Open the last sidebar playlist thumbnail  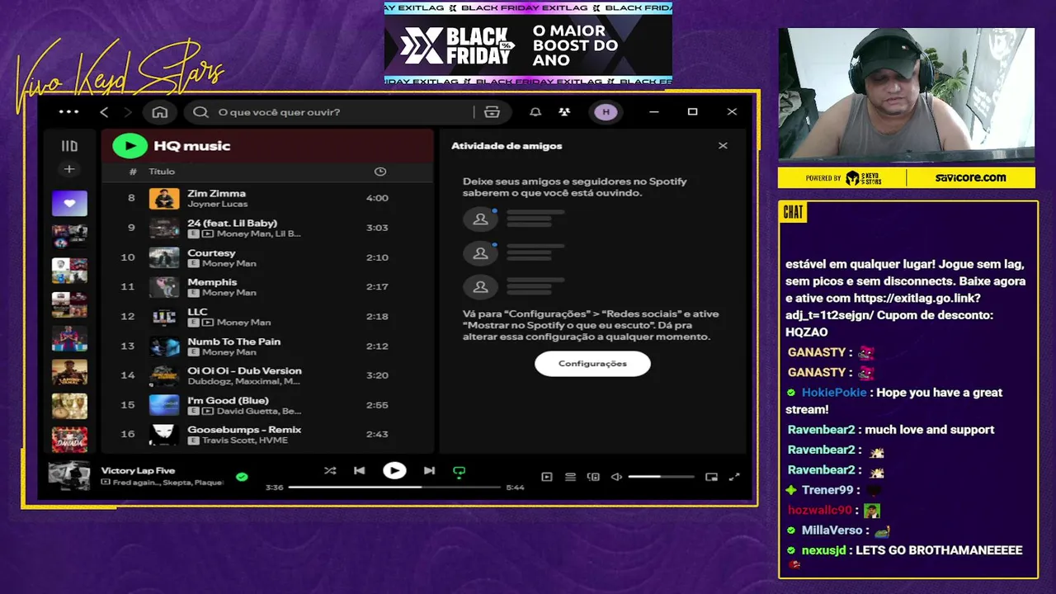coord(69,439)
